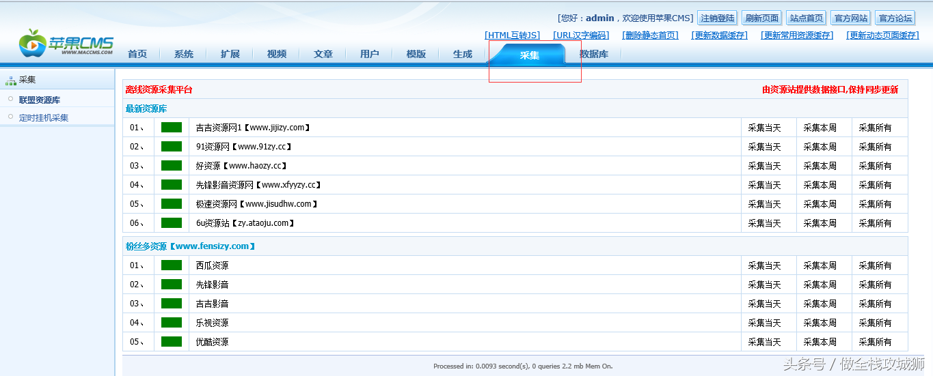This screenshot has height=376, width=933.
Task: Click the 注销登陆 button
Action: (x=716, y=18)
